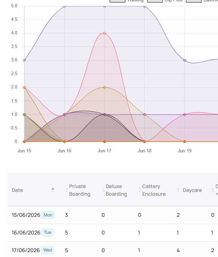Click the Jun 15 point at 2.0
Image resolution: width=218 pixels, height=257 pixels.
point(25,88)
